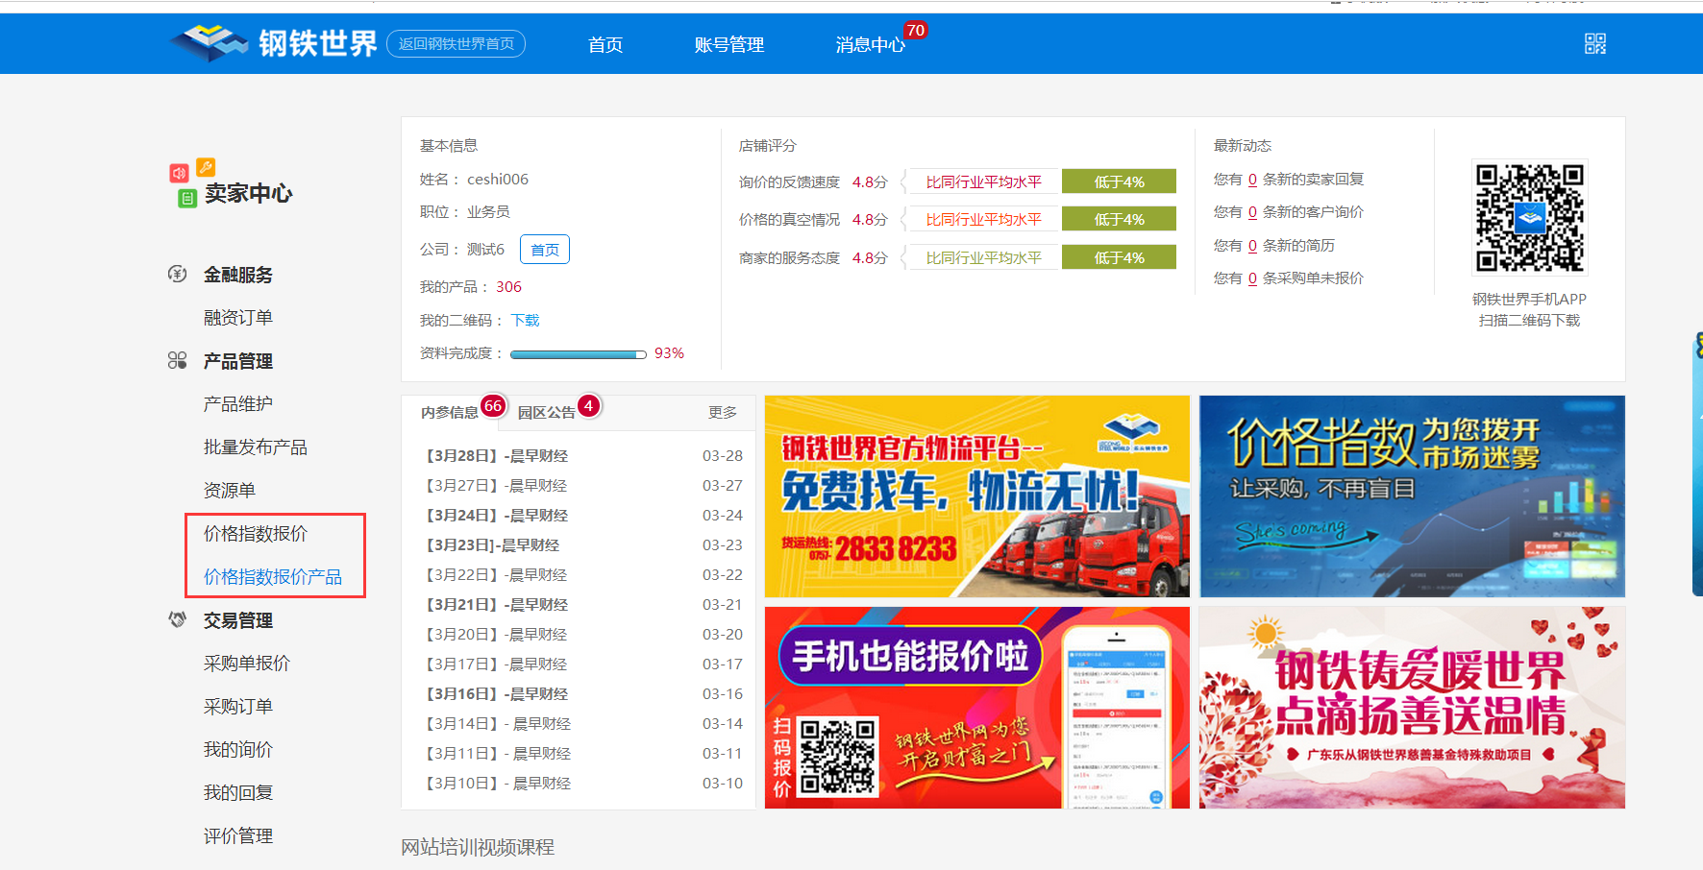
Task: Click the 资料完成度 progress bar
Action: [x=578, y=354]
